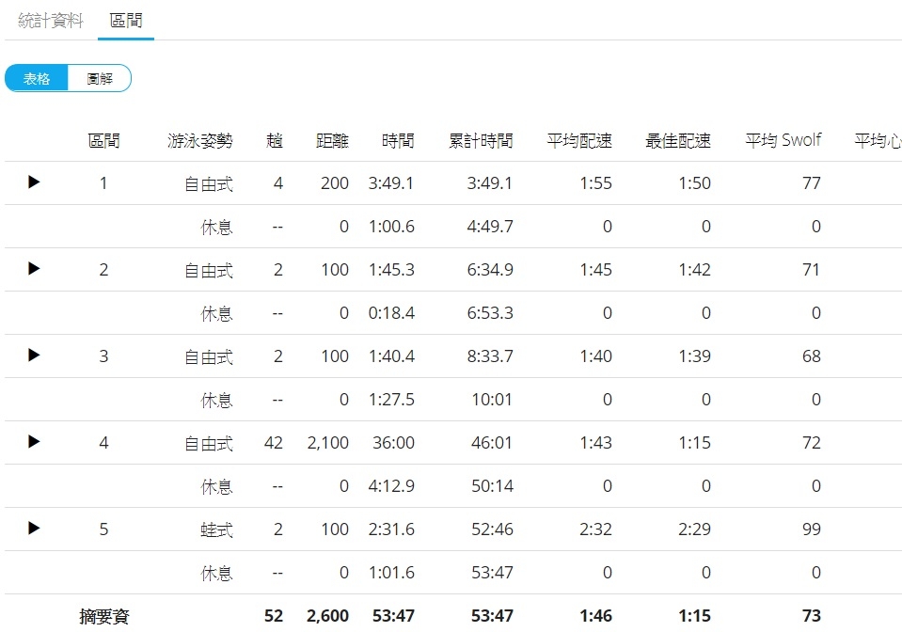The image size is (902, 632).
Task: Click the 平均 Swolf column header
Action: click(783, 140)
